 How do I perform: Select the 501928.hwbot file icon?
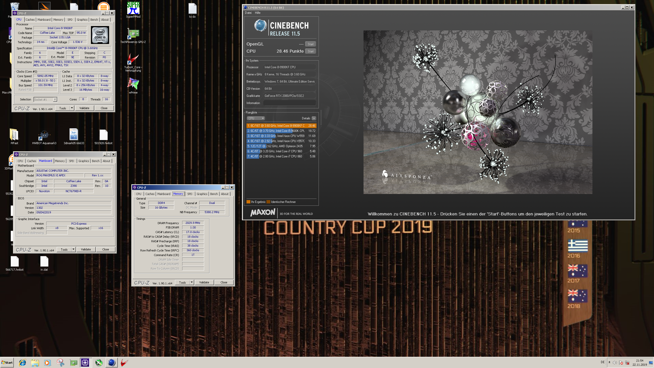[x=103, y=137]
